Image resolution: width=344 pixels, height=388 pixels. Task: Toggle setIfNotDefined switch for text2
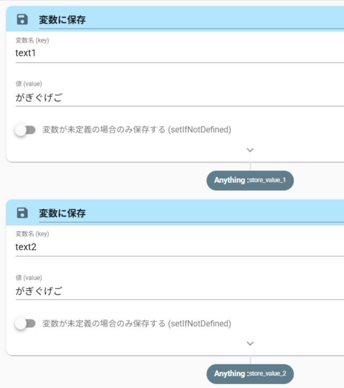click(25, 324)
